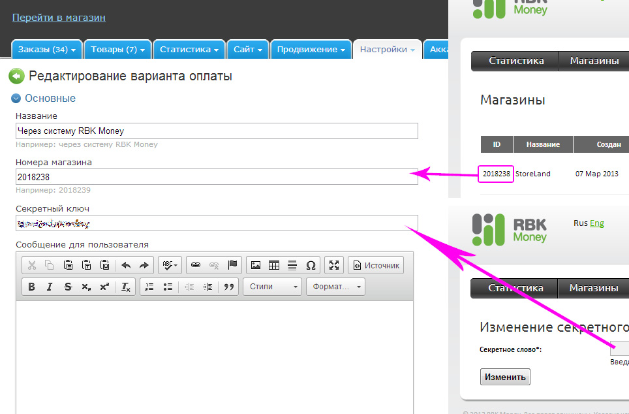Screen dimensions: 629x414
Task: Open the Стили styles dropdown
Action: [x=272, y=287]
